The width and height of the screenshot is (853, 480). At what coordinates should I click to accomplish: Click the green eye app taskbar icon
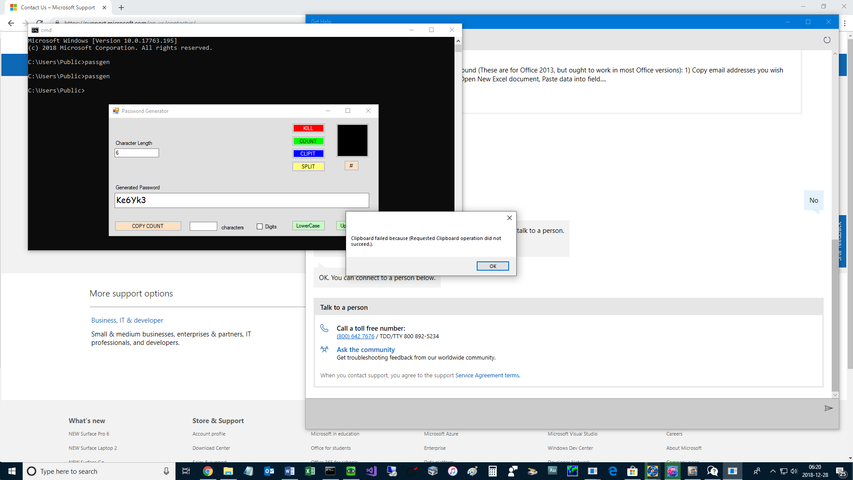[351, 471]
